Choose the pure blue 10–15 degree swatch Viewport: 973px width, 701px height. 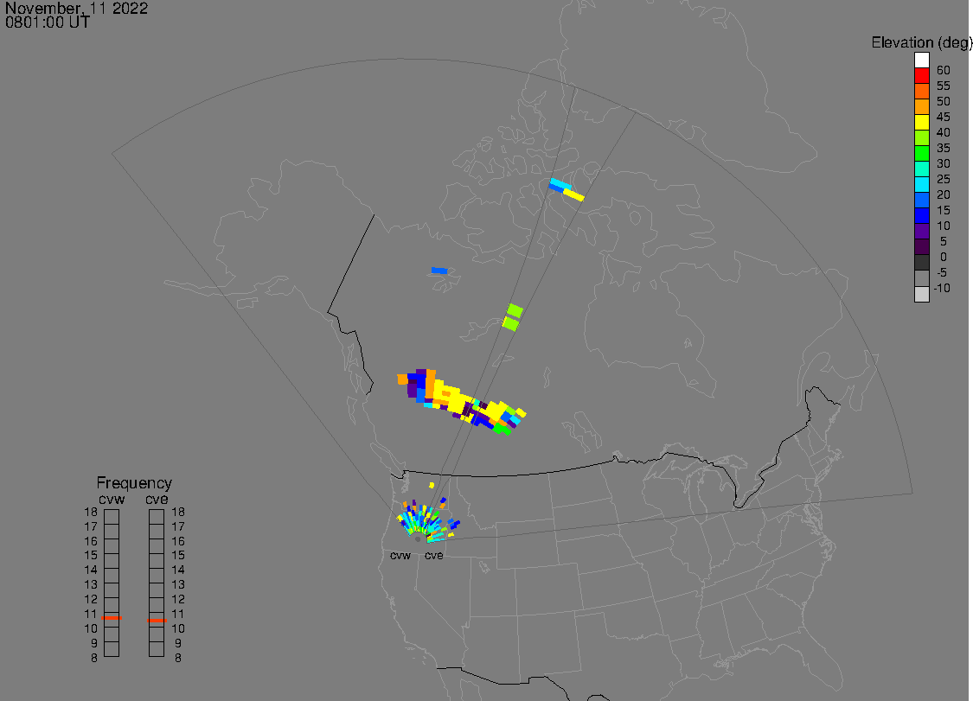click(x=921, y=215)
